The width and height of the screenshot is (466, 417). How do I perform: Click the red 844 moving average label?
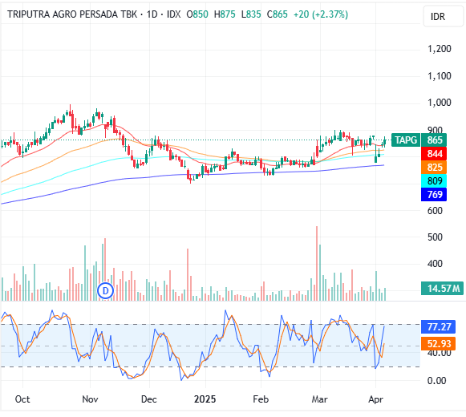[434, 154]
